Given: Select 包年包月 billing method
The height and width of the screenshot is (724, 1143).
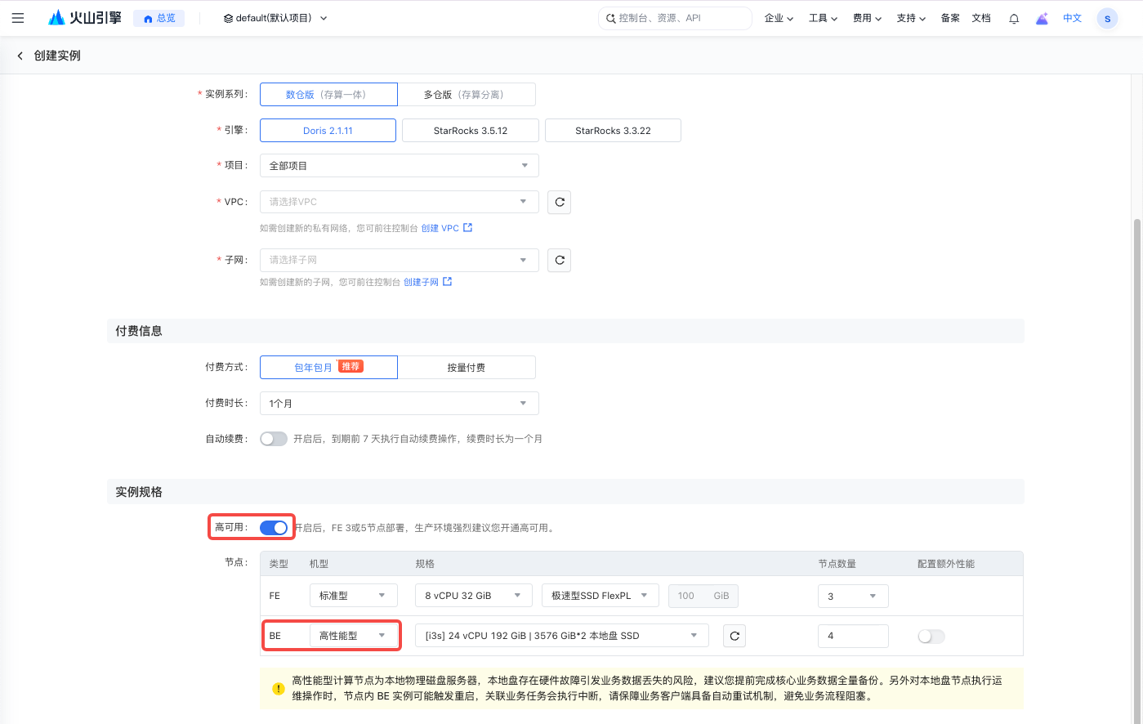Looking at the screenshot, I should (328, 368).
